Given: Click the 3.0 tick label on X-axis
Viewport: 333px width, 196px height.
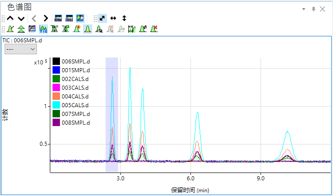Looking at the screenshot, I should 120,179.
